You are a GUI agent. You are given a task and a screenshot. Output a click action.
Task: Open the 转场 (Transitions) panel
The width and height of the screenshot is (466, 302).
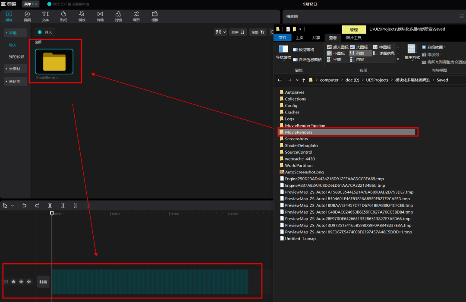tap(100, 16)
